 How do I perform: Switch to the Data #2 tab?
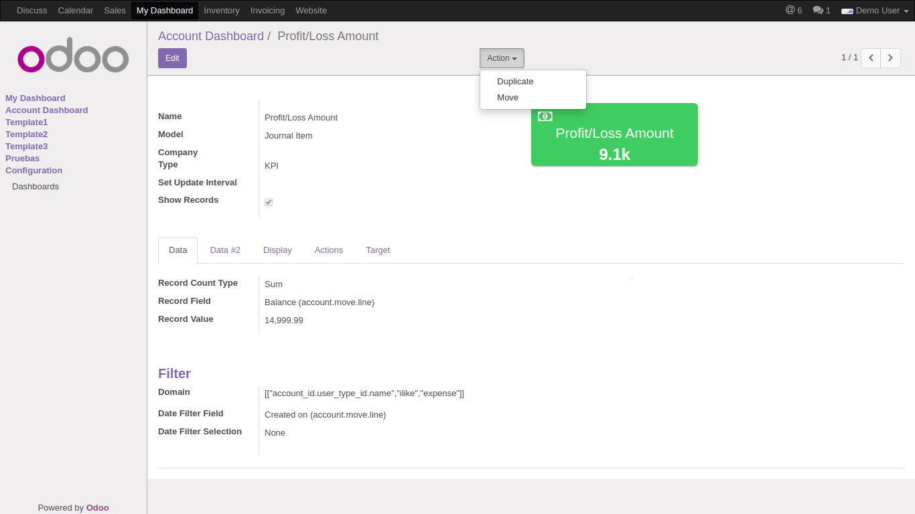pyautogui.click(x=225, y=250)
